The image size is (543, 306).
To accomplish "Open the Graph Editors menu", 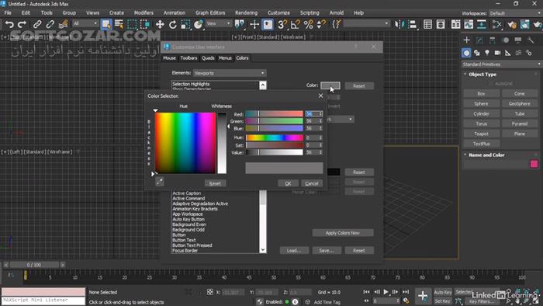I will (210, 13).
